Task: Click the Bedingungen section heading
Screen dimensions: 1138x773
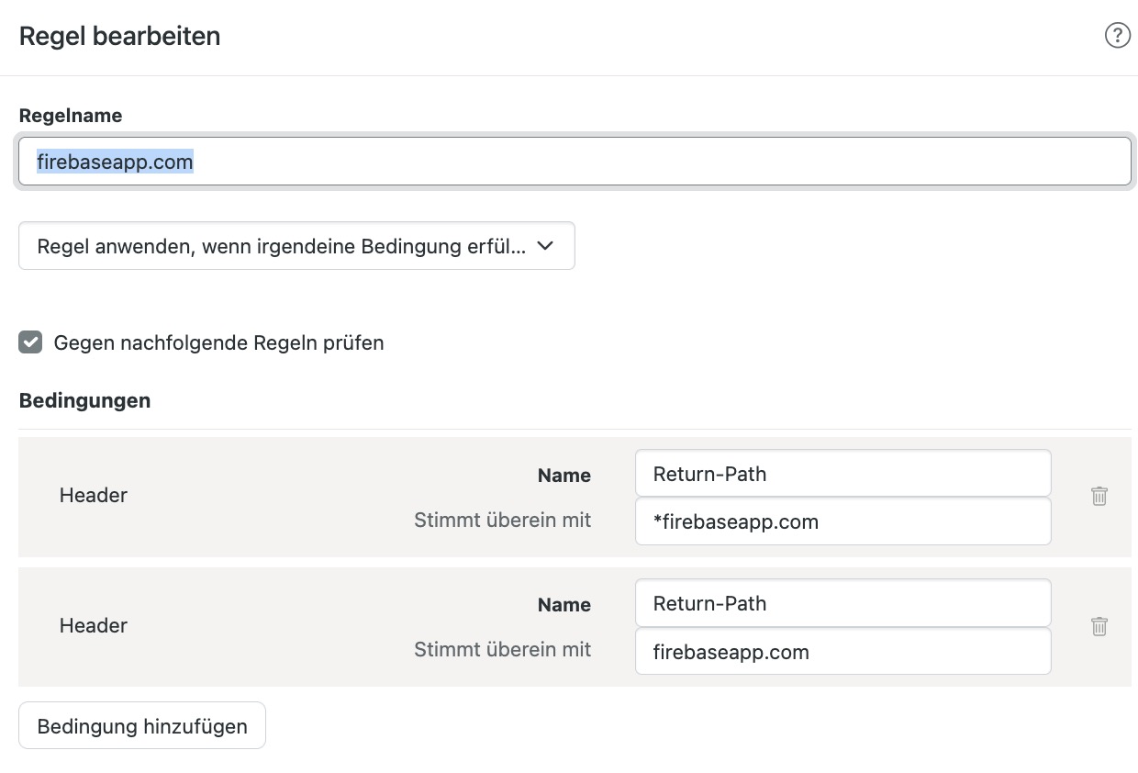Action: tap(84, 401)
